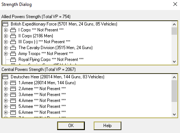Select '3.Armee *** Not Present ***' row
This screenshot has width=180, height=133.
click(42, 95)
